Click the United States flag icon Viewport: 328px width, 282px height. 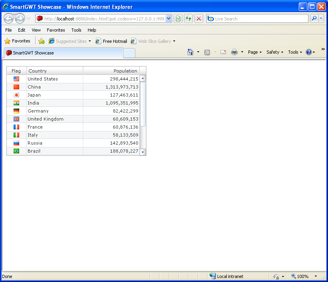[x=16, y=79]
